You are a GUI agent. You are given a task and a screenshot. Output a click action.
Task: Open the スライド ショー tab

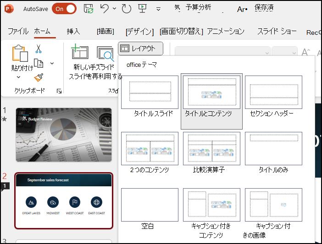click(x=277, y=31)
